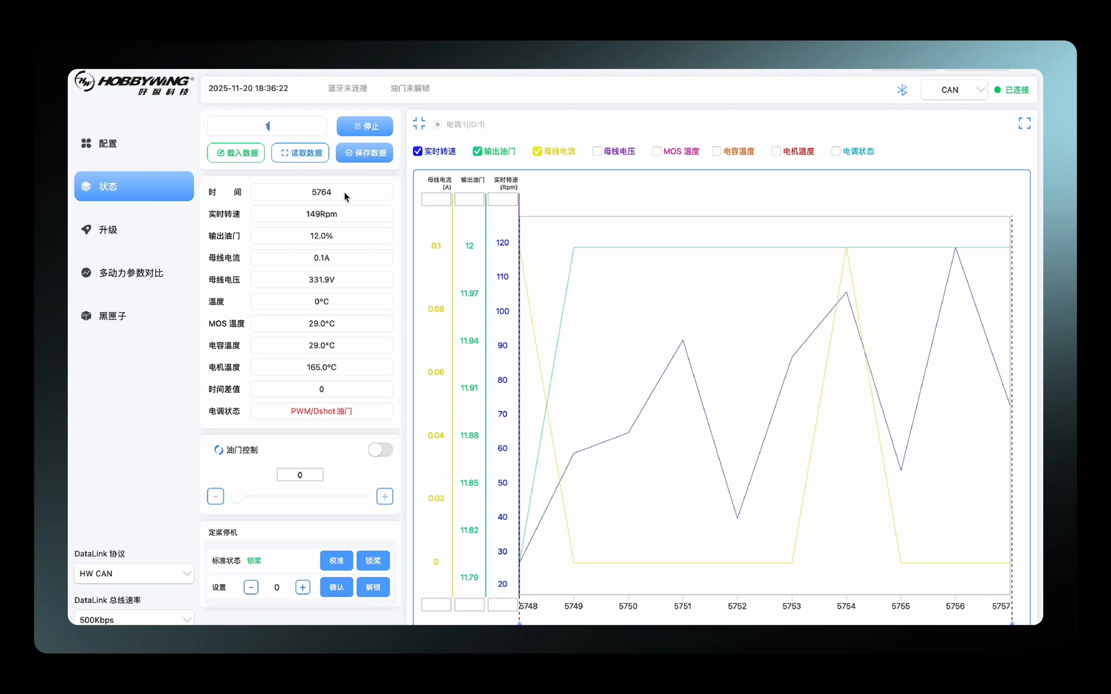
Task: Click the 母线电压 value 331.9V
Action: [x=321, y=280]
